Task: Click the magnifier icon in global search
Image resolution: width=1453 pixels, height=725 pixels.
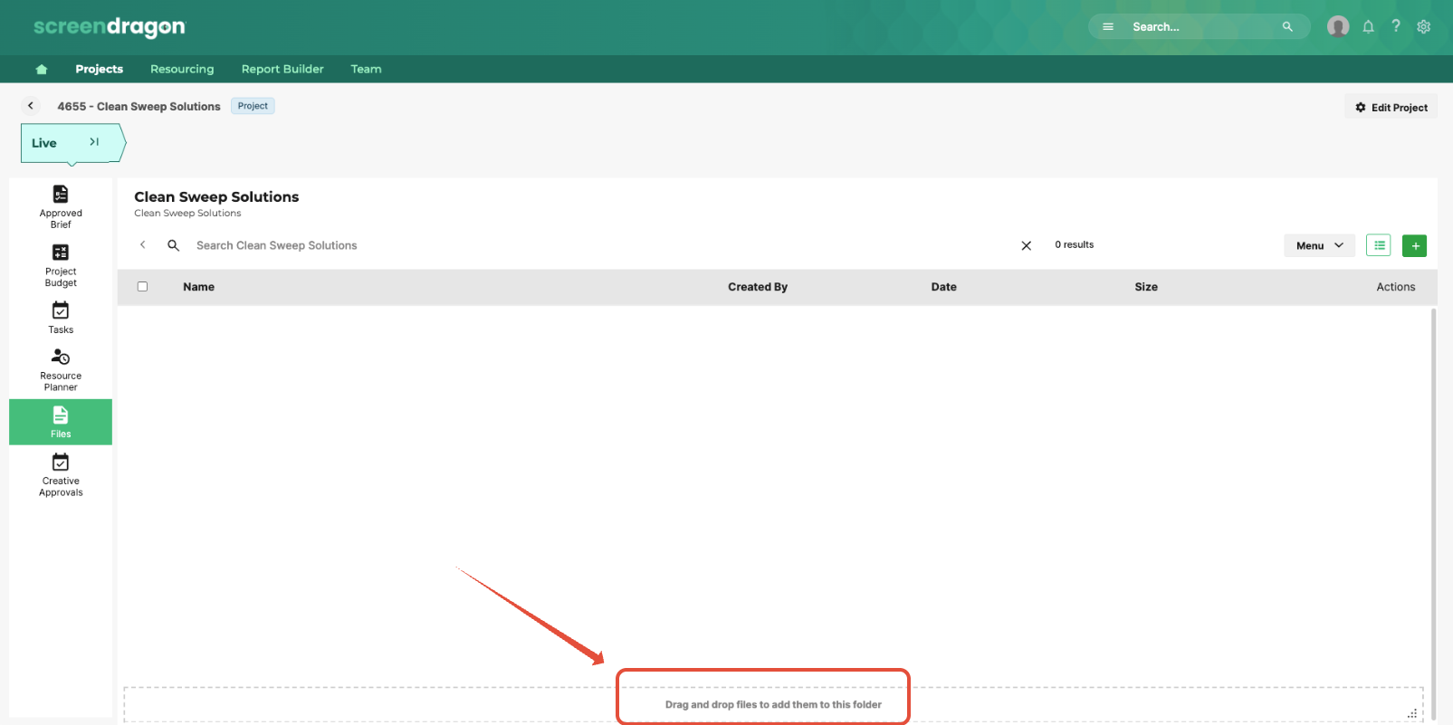Action: tap(1287, 26)
